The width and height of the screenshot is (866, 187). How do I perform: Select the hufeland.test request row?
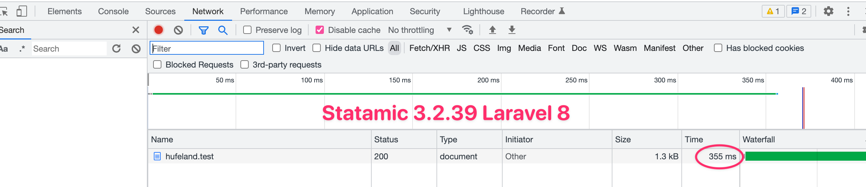click(507, 157)
